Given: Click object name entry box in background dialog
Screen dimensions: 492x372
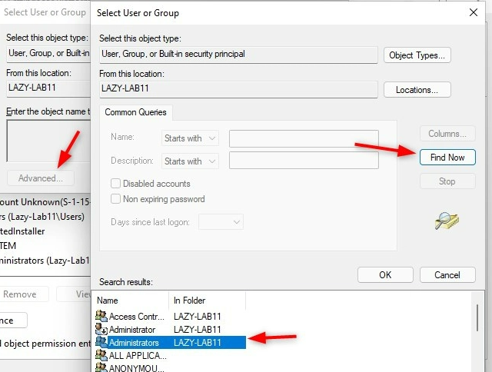Looking at the screenshot, I should click(48, 141).
